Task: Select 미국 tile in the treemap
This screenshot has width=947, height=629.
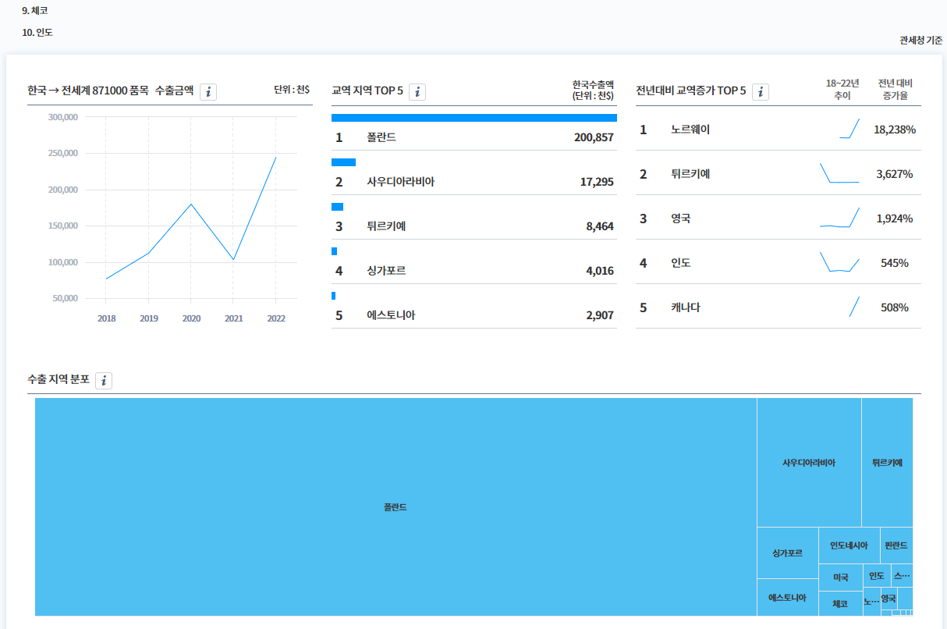Action: click(840, 577)
